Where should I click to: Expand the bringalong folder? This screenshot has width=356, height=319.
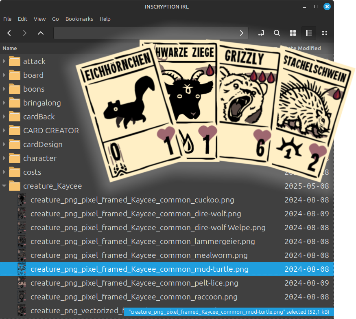tap(4, 103)
